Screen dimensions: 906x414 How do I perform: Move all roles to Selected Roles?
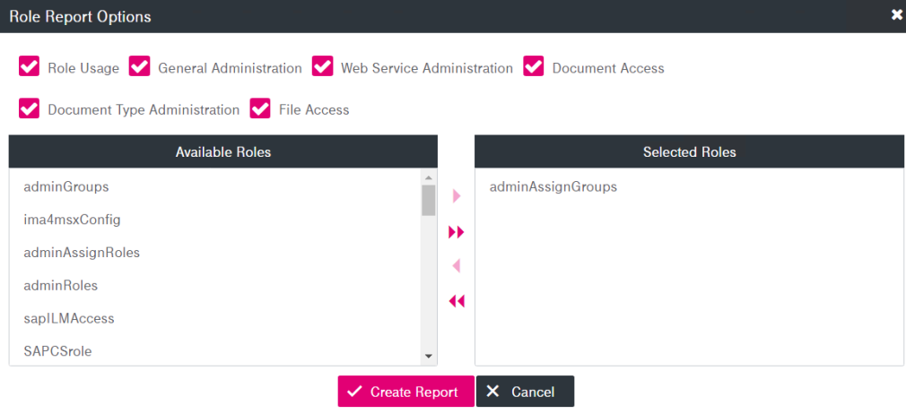click(x=457, y=232)
